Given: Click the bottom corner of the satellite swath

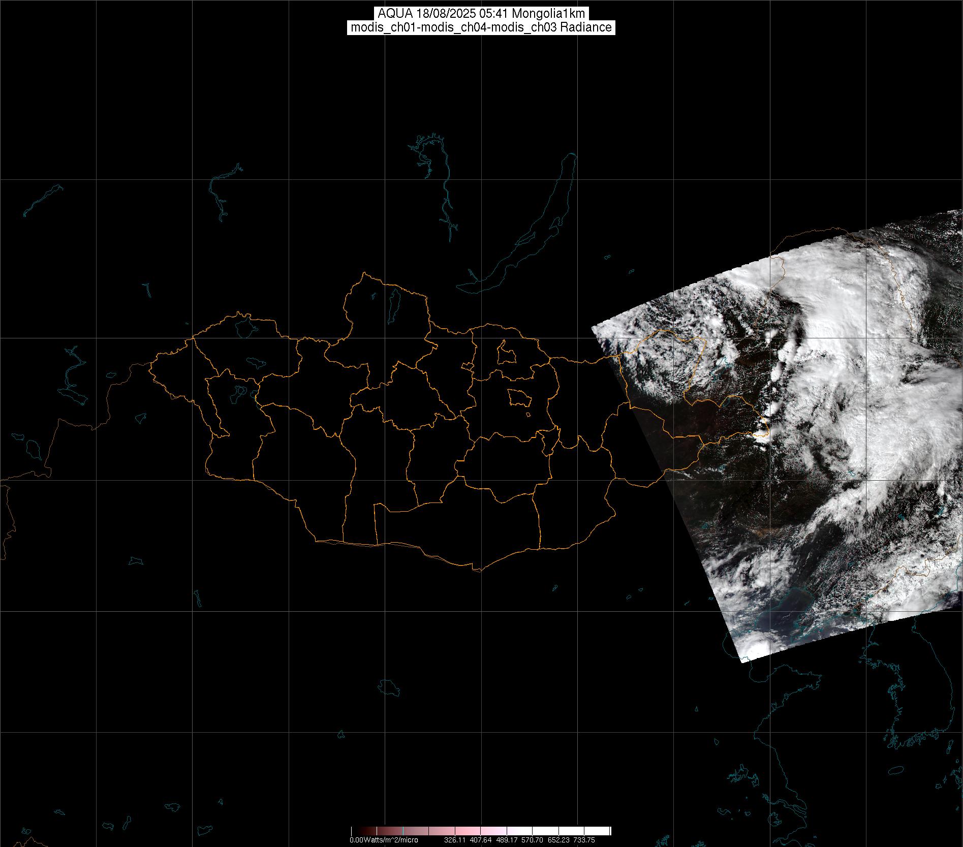Looking at the screenshot, I should click(743, 663).
